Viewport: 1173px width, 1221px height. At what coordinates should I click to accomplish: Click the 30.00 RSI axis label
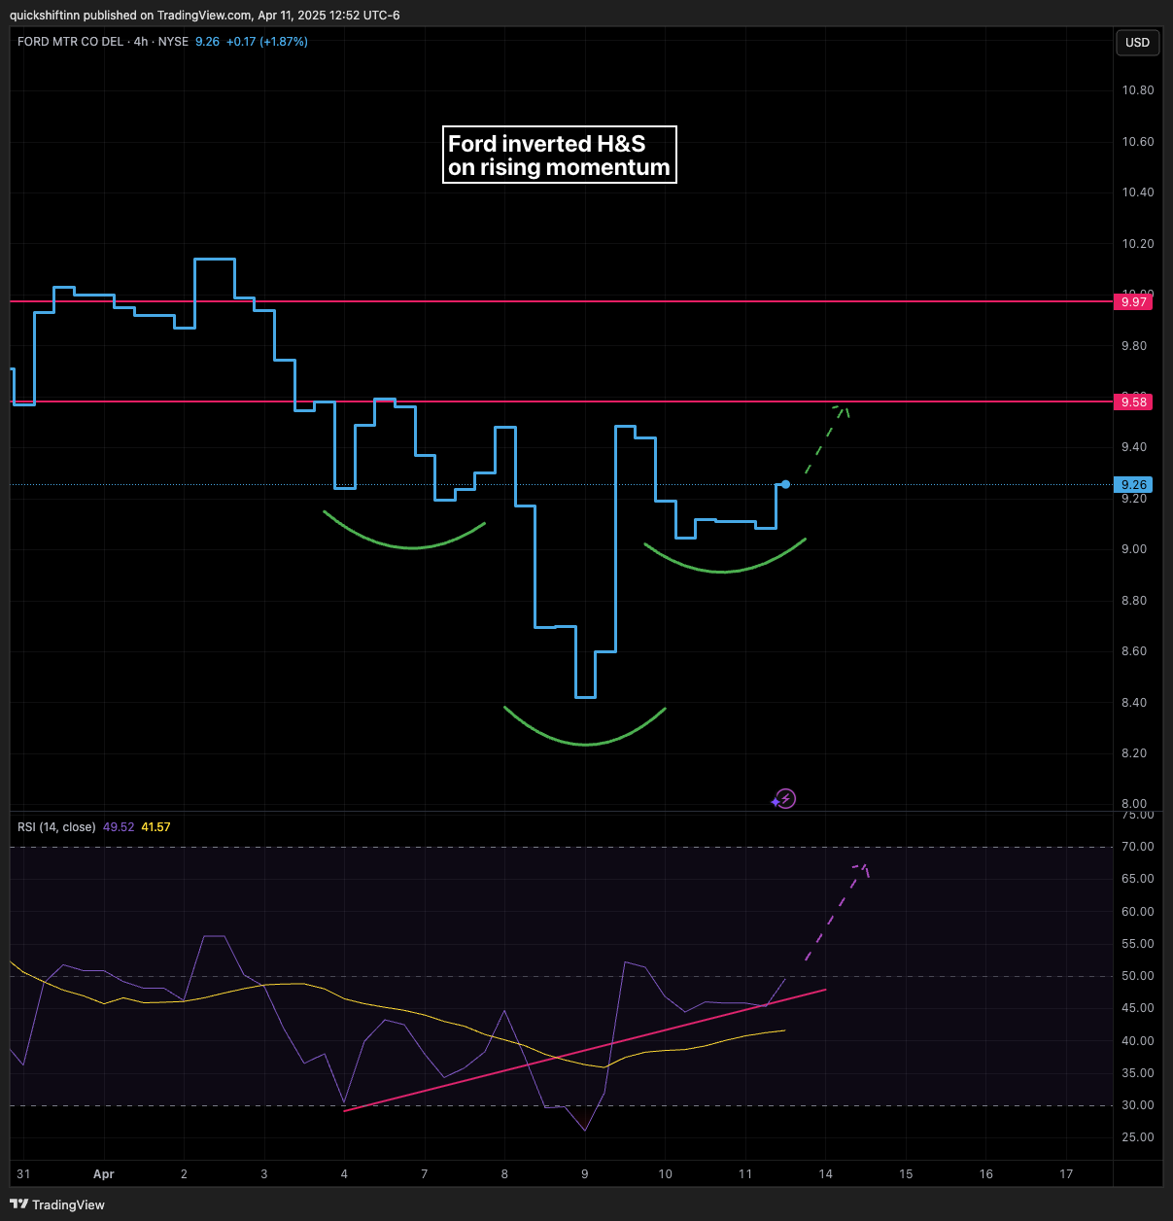[x=1137, y=1105]
